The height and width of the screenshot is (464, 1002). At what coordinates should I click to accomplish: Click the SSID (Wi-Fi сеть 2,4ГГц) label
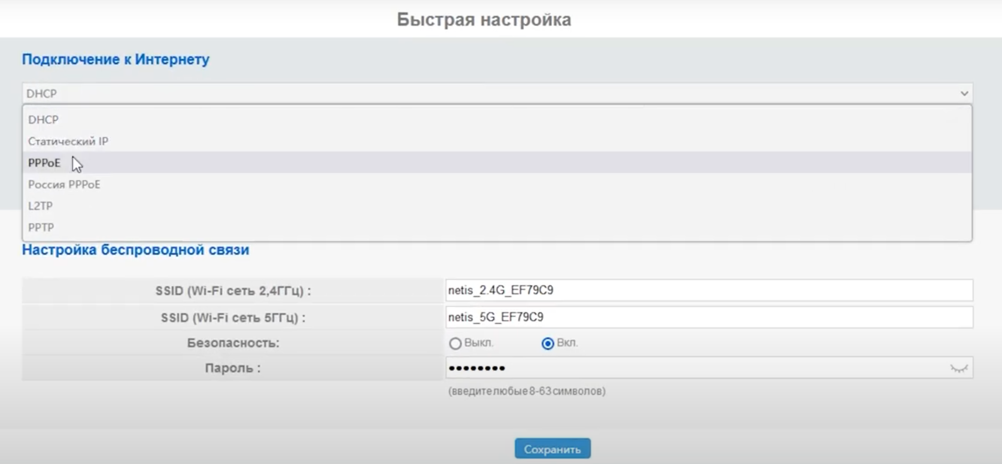point(233,291)
